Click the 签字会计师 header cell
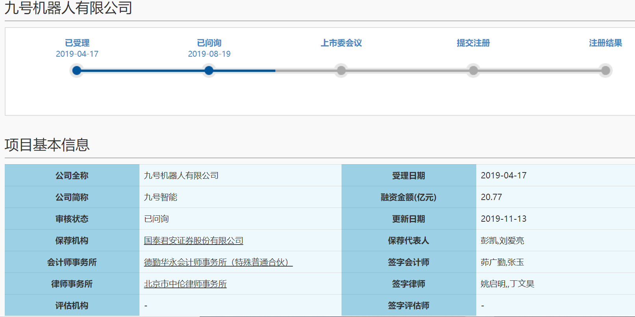Image resolution: width=635 pixels, height=317 pixels. point(409,262)
